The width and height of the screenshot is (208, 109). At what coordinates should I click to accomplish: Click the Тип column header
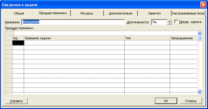[147, 38]
